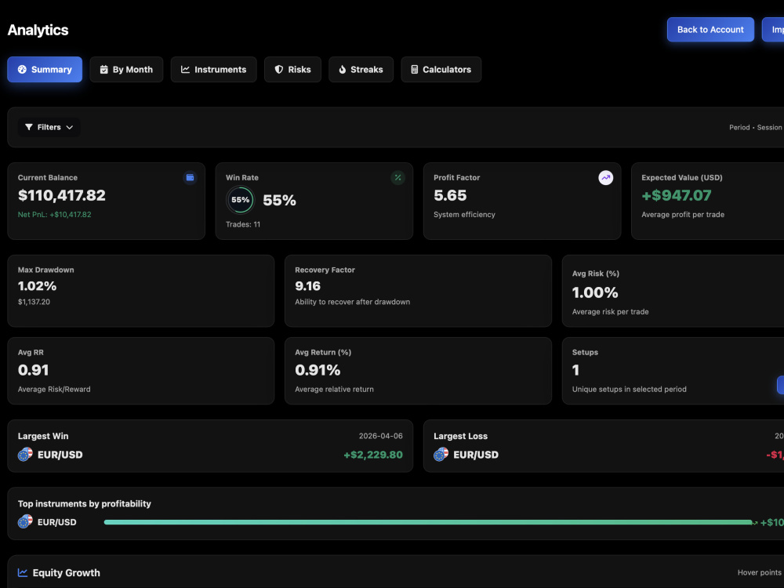This screenshot has height=588, width=784.
Task: Click Avg RR value 0.91
Action: pyautogui.click(x=33, y=370)
